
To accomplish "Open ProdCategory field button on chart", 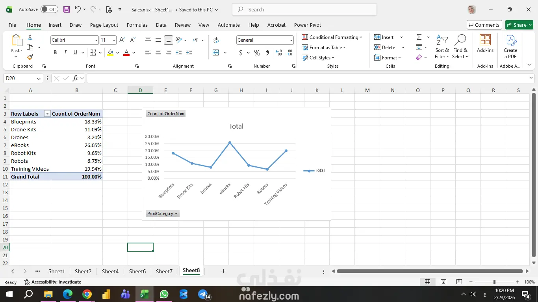I will [163, 214].
